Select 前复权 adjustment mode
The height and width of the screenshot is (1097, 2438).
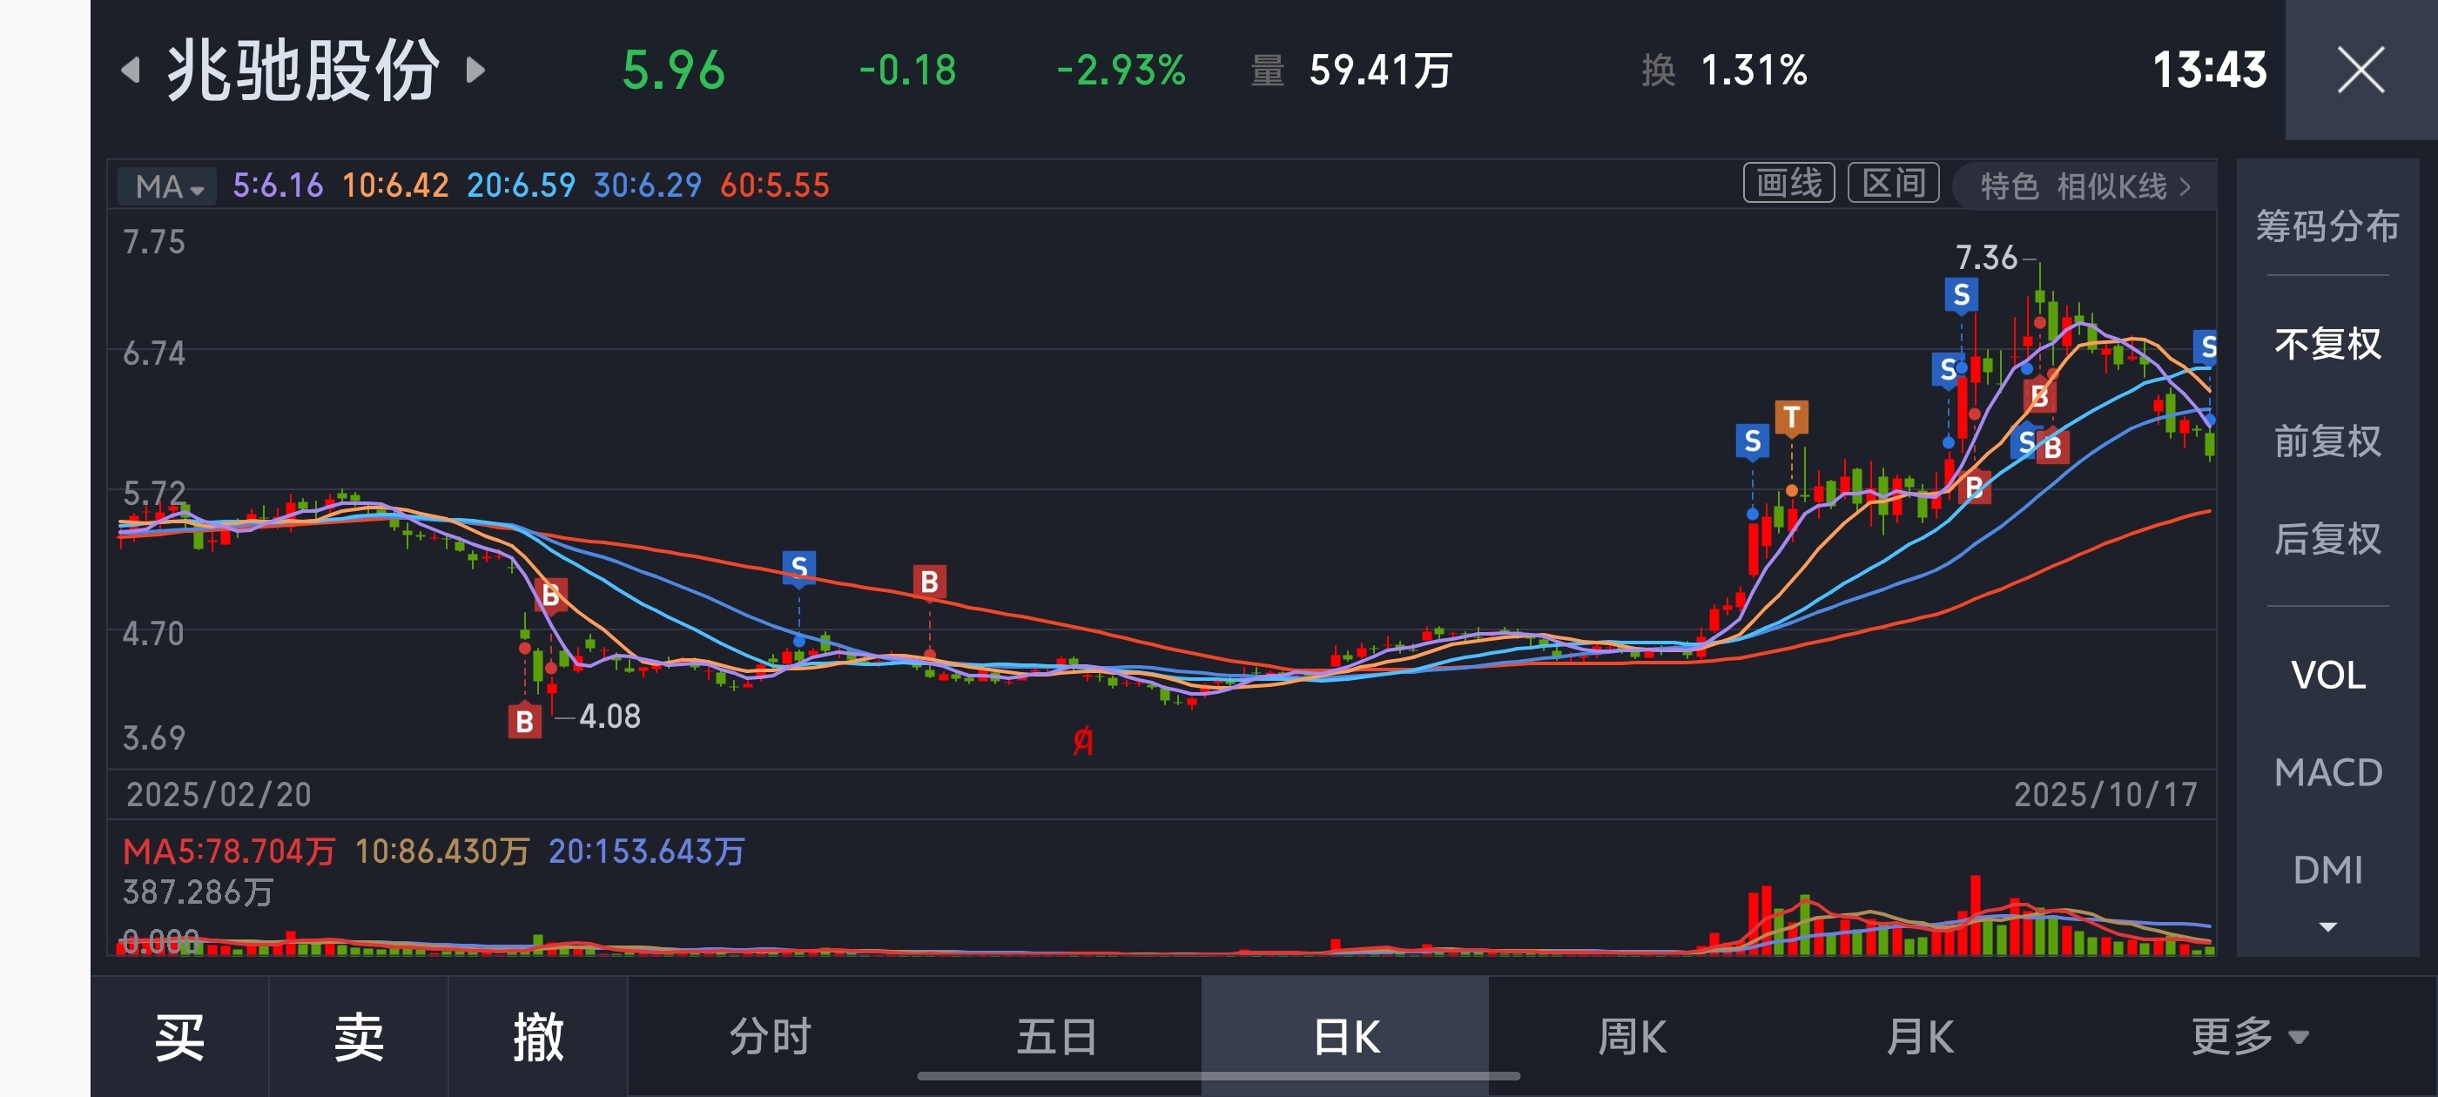point(2327,441)
